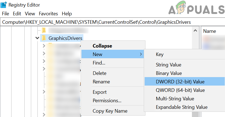Open the Help menu

coord(67,13)
